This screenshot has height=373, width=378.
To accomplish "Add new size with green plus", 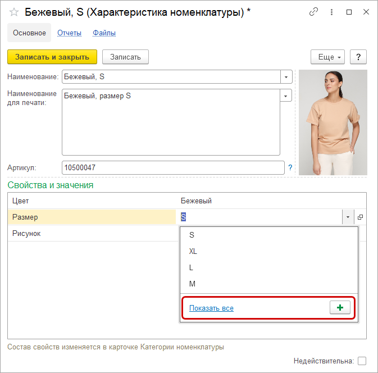I will click(x=339, y=308).
